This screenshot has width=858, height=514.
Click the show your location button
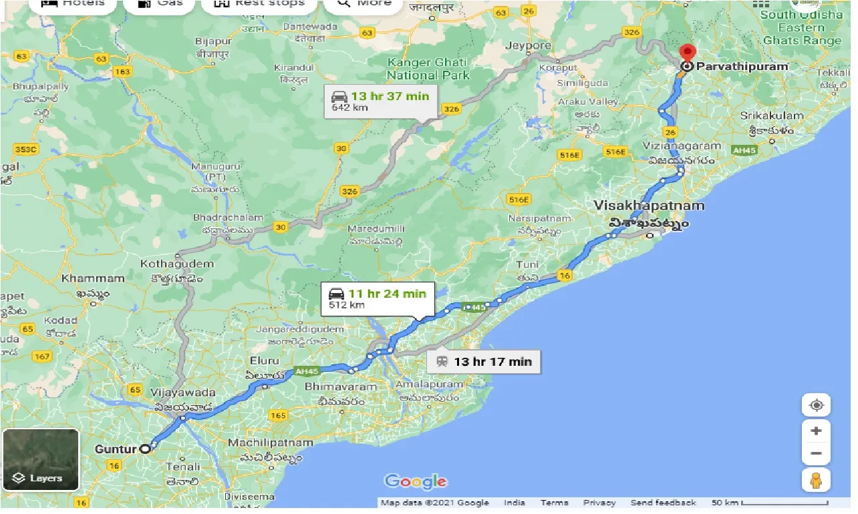pyautogui.click(x=816, y=405)
